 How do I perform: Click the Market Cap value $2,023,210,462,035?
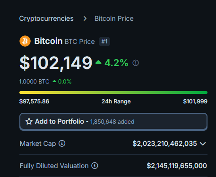click(164, 143)
